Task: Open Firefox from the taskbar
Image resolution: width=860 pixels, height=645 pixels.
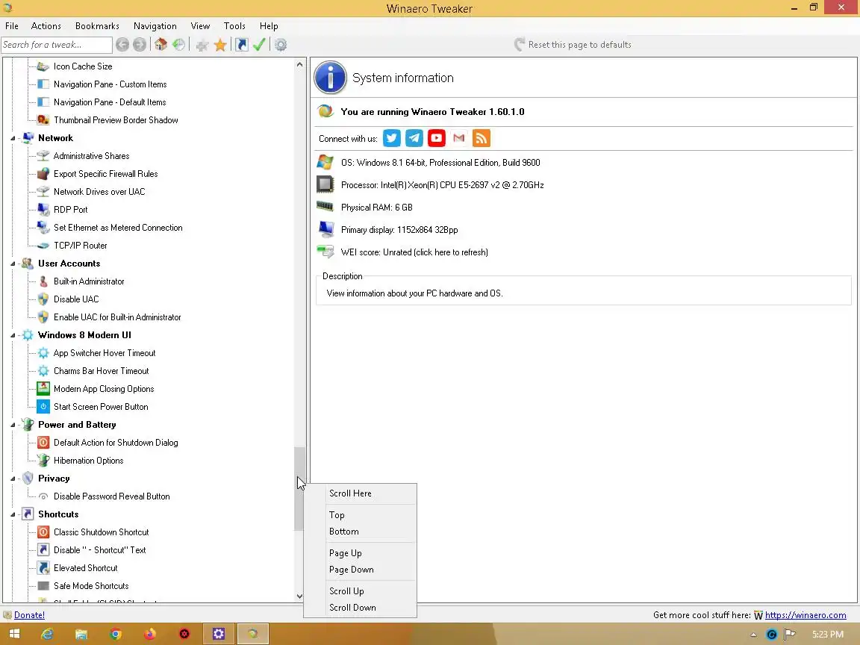Action: point(149,634)
